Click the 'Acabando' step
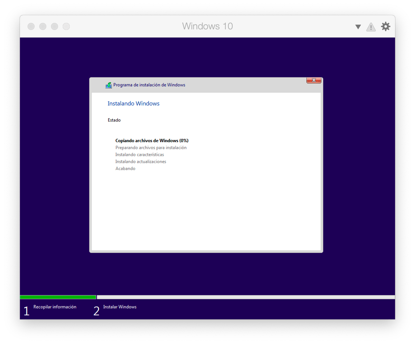 coord(125,168)
